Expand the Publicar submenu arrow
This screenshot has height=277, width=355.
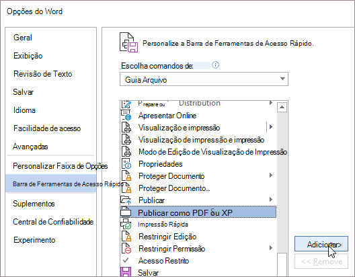click(x=271, y=200)
